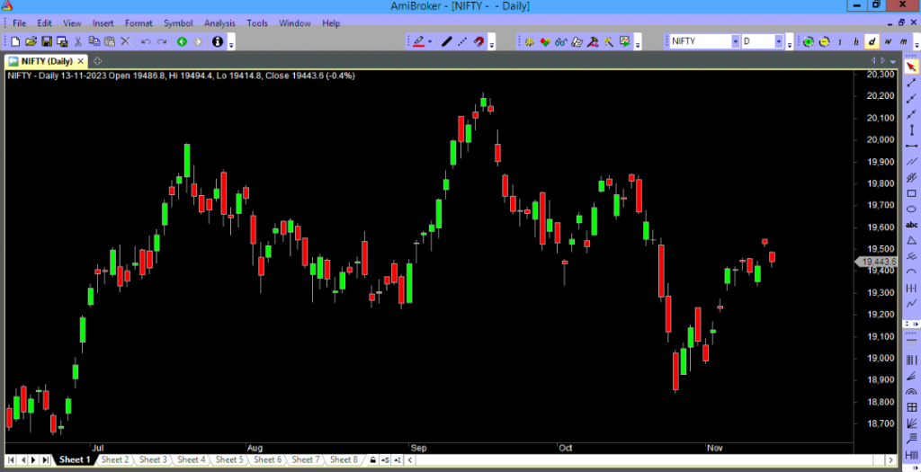This screenshot has height=472, width=921.
Task: Expand the standard toolbar overflow options
Action: tap(231, 43)
